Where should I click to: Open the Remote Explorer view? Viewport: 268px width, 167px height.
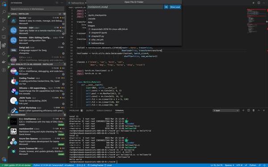(x=4, y=37)
